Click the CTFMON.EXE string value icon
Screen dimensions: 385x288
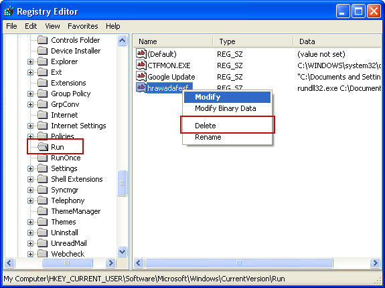(141, 65)
